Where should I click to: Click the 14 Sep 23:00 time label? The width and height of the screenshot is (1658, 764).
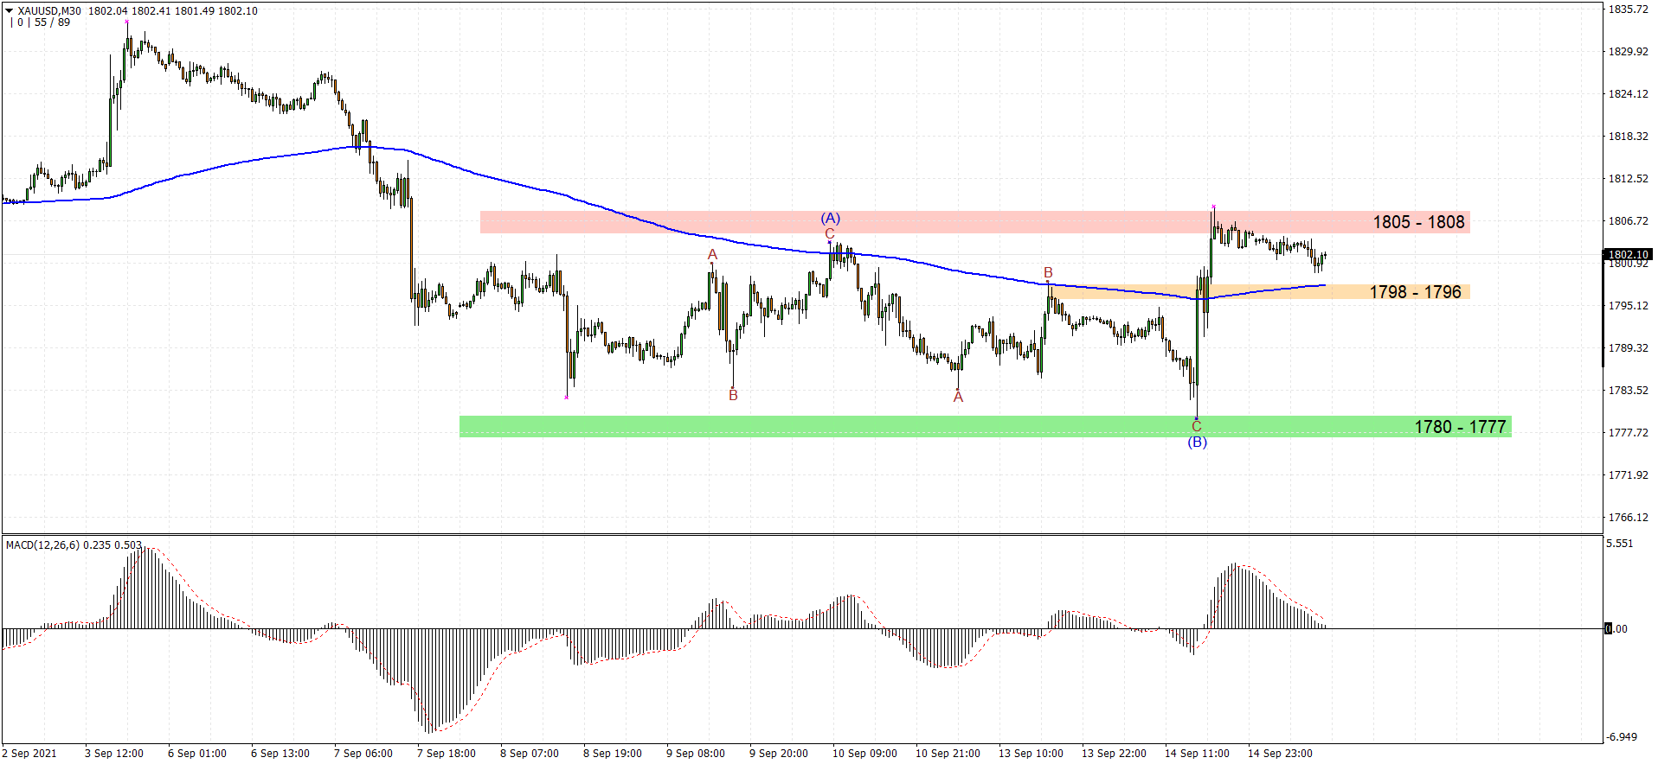click(x=1280, y=754)
